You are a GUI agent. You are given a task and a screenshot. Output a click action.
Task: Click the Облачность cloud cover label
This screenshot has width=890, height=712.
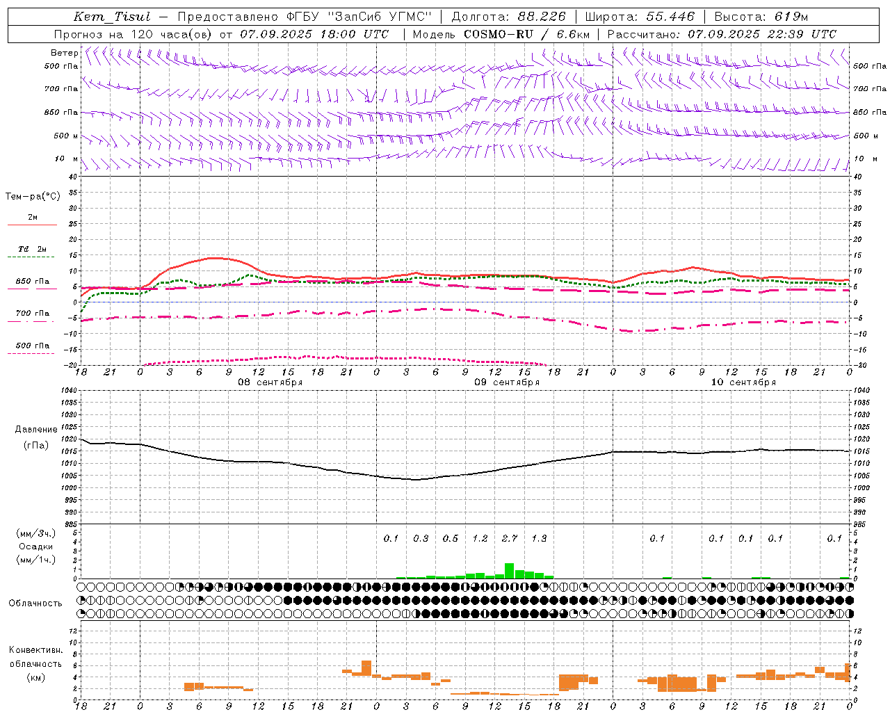(35, 604)
